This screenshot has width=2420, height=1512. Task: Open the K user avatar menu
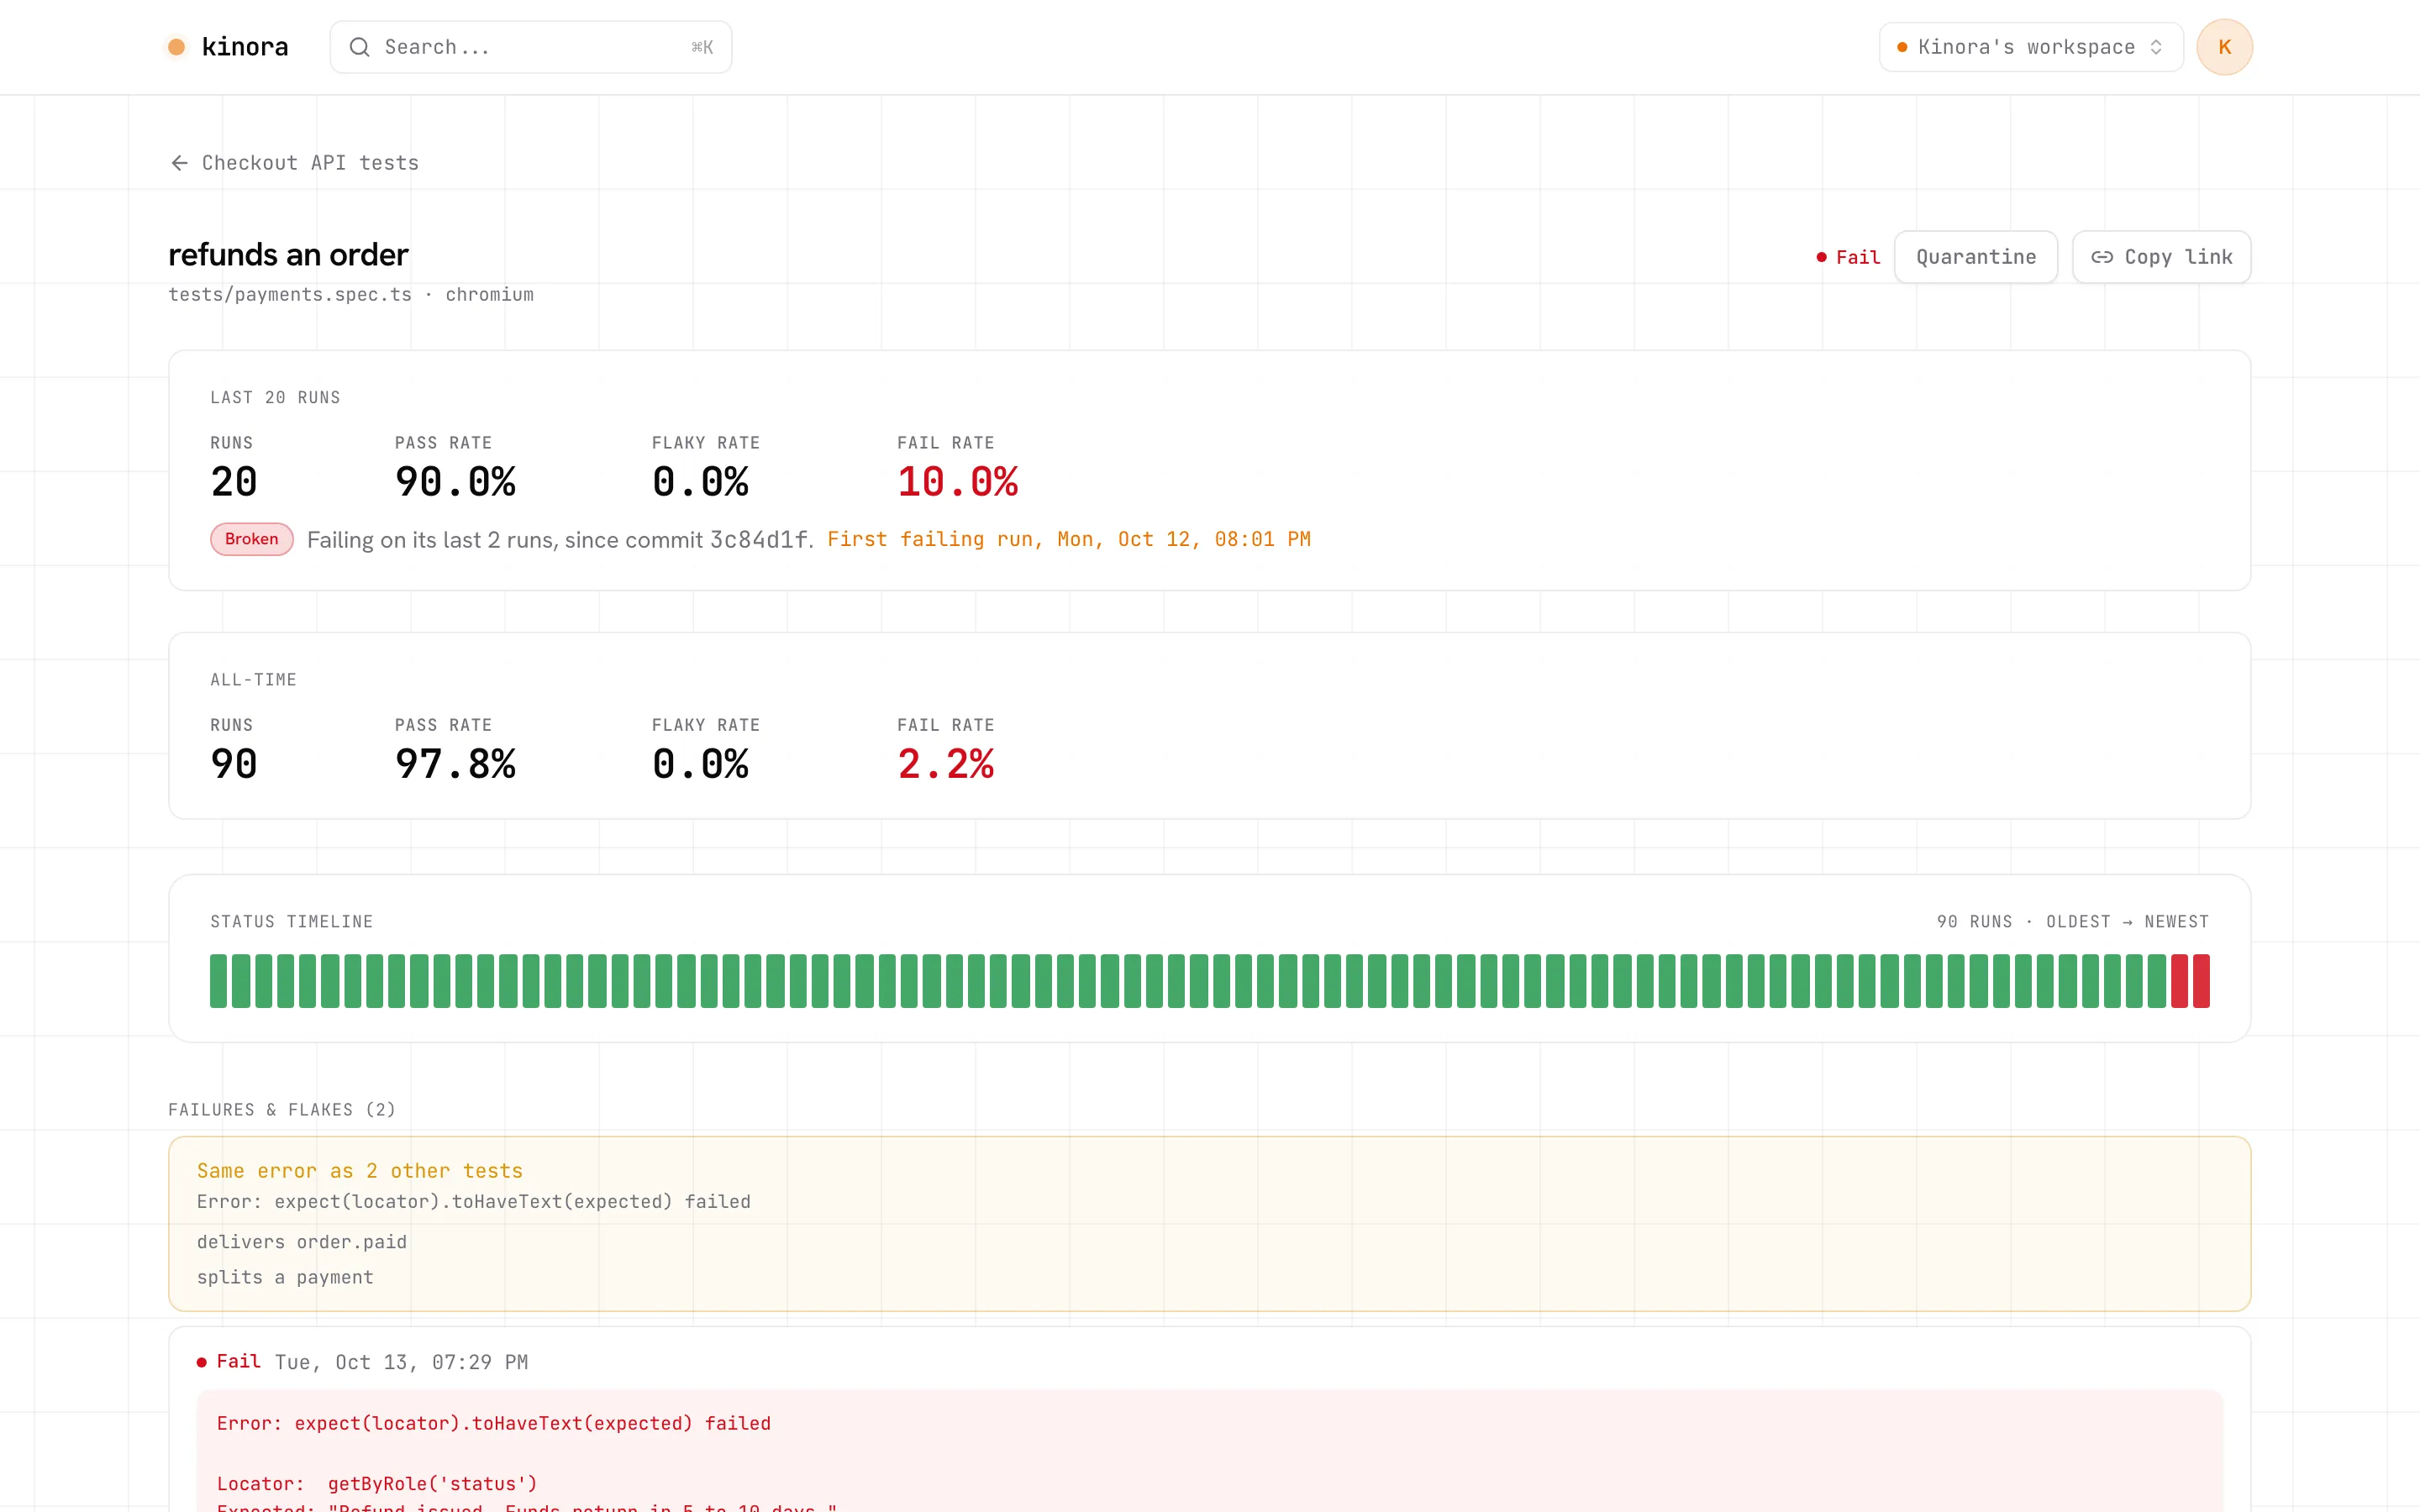click(2224, 47)
